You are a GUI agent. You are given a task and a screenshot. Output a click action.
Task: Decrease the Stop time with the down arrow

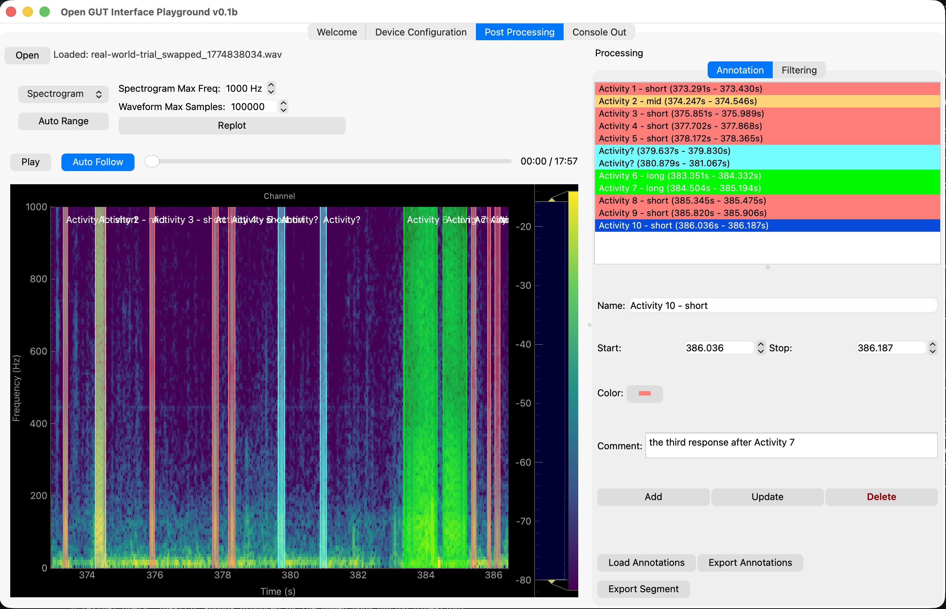click(932, 352)
